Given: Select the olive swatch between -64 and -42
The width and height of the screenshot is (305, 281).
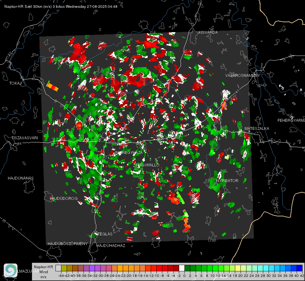Looking at the screenshot, I should 64,268.
